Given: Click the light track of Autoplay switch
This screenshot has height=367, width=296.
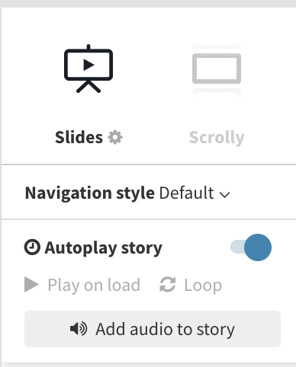Looking at the screenshot, I should (237, 247).
